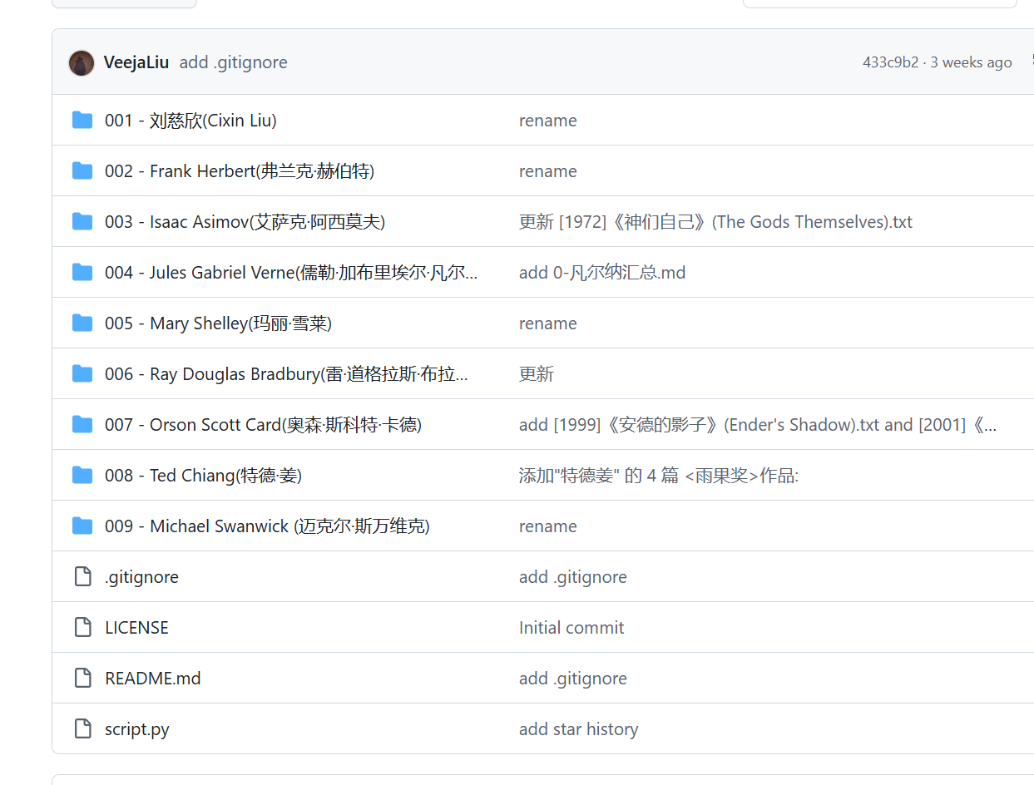
Task: Open latest commit message 'add .gitignore'
Action: point(233,62)
